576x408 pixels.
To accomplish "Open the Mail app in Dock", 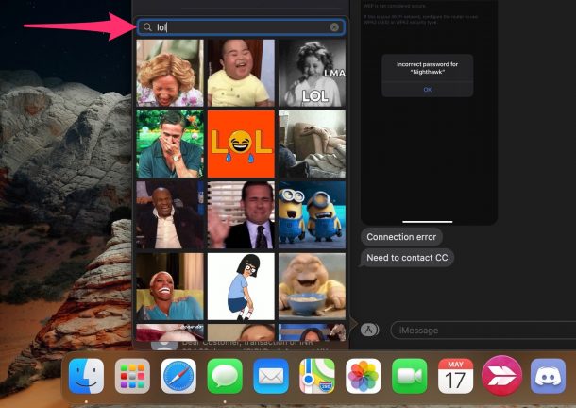I will (x=270, y=376).
